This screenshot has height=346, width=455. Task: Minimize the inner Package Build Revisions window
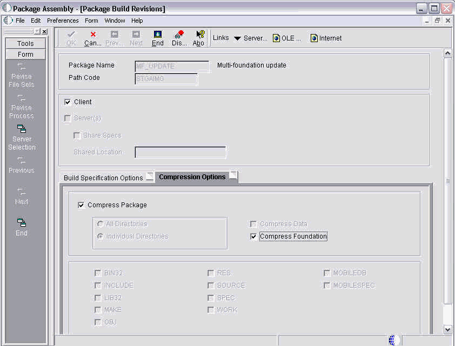coord(426,21)
